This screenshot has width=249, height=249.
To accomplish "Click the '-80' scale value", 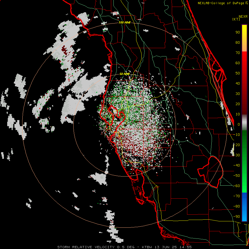I will 237,206.
